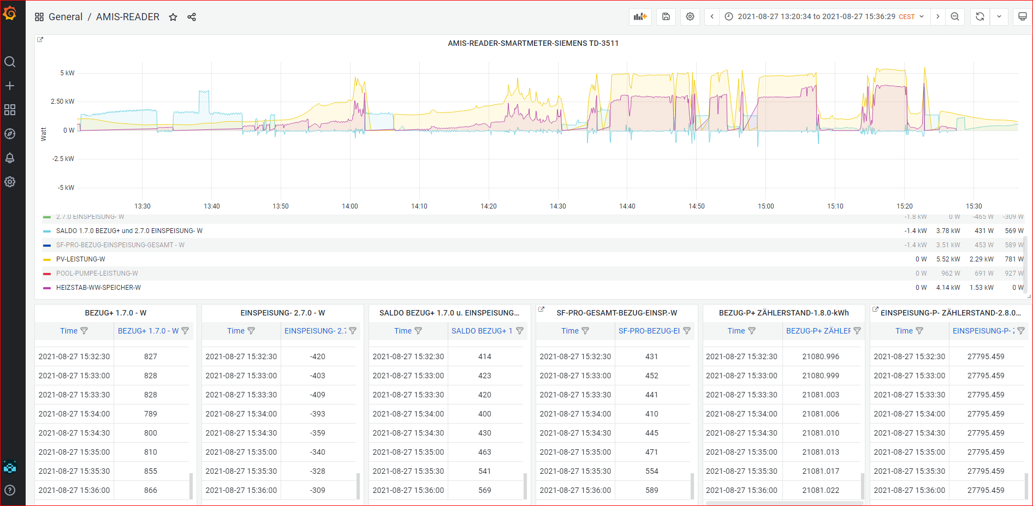Screen dimensions: 1033x506
Task: Open the time range picker dropdown
Action: point(824,16)
